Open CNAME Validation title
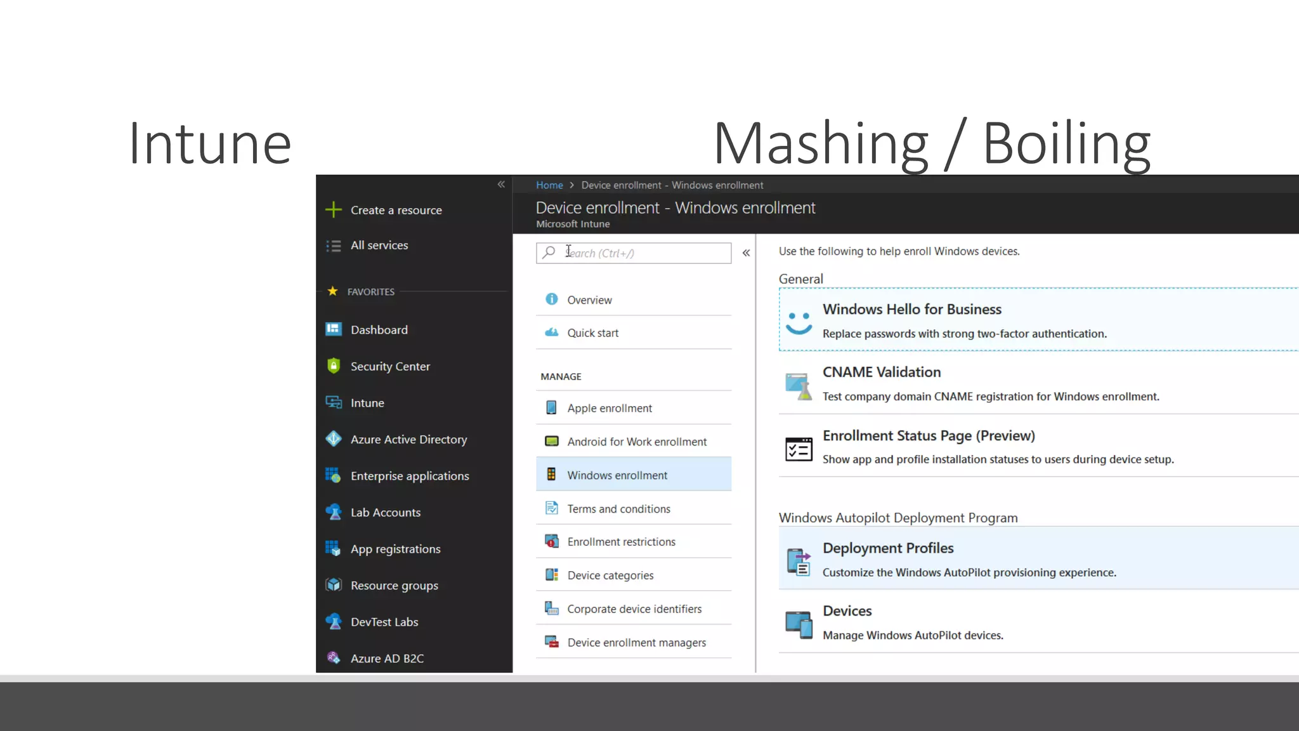Screen dimensions: 1299x731 point(882,372)
